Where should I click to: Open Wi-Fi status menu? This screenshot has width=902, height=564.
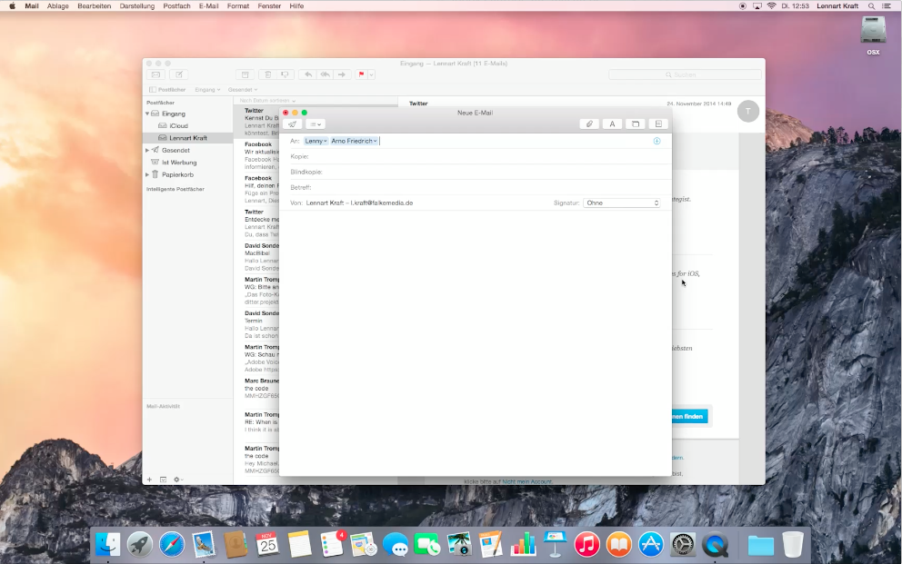point(771,5)
